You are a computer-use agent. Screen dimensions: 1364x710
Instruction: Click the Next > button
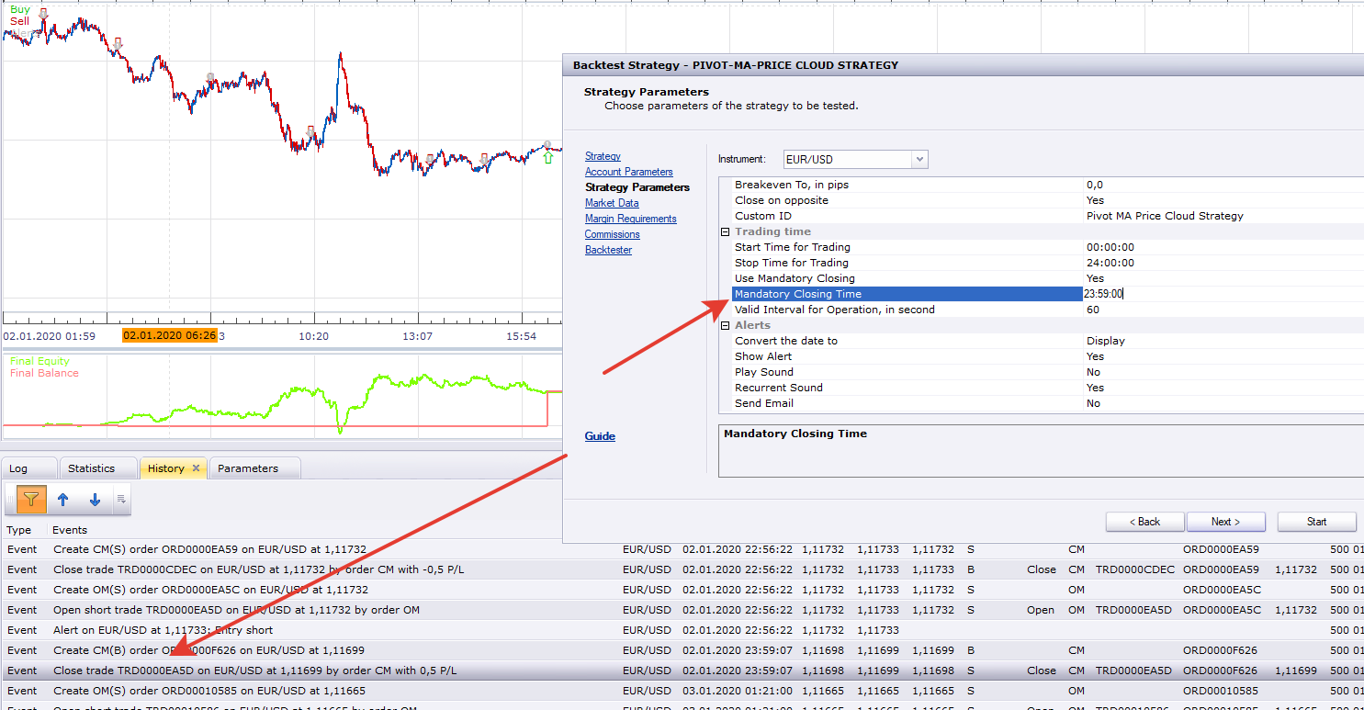pos(1225,522)
